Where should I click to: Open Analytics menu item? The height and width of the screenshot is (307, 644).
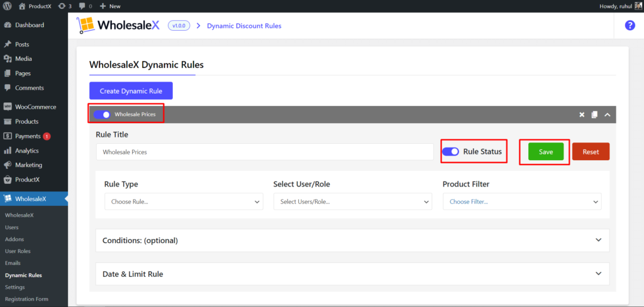tap(26, 151)
